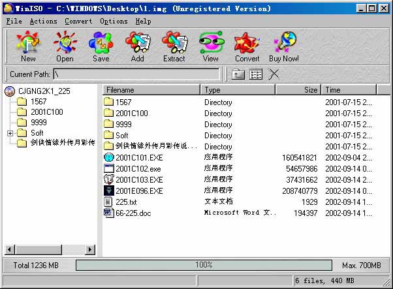Click '6 files, 440 MB' status entry
The width and height of the screenshot is (393, 289).
pyautogui.click(x=324, y=281)
